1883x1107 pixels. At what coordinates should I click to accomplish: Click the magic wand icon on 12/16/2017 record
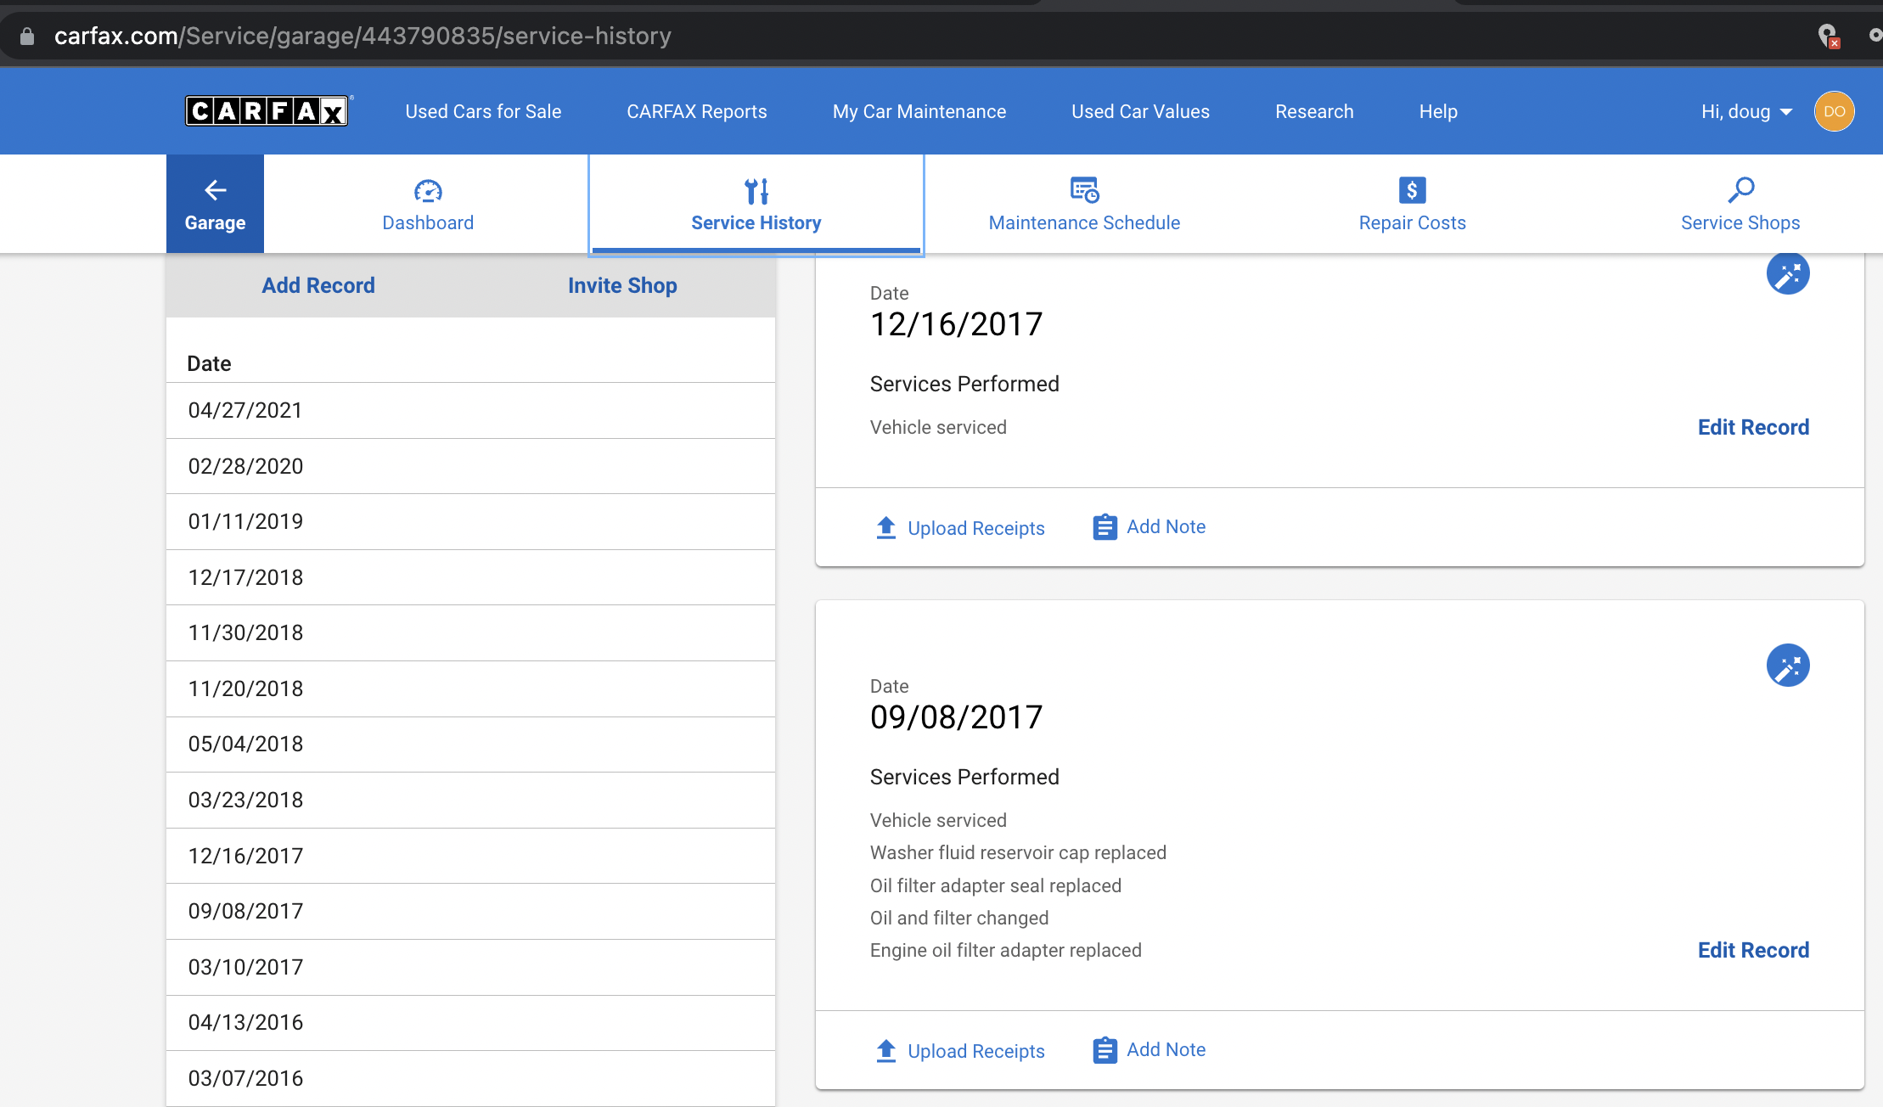coord(1788,273)
